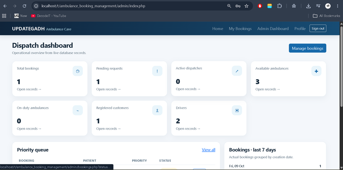Click the PATIENT column header

tap(90, 161)
